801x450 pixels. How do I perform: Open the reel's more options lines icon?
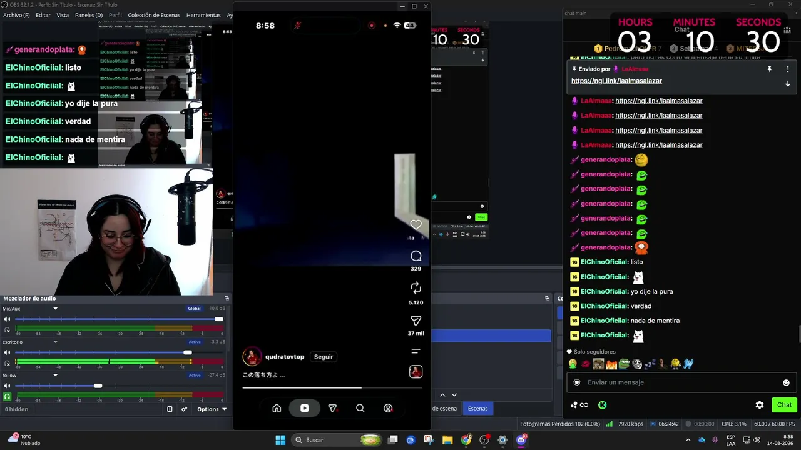(x=416, y=351)
